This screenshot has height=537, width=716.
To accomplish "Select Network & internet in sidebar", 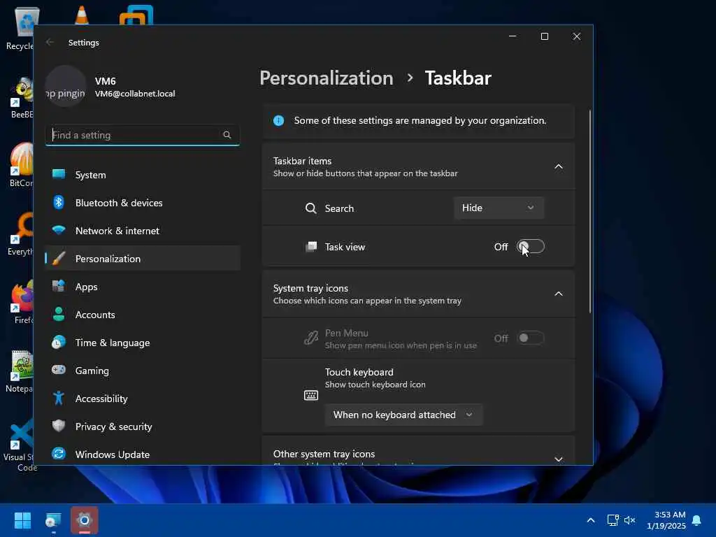I will tap(143, 231).
